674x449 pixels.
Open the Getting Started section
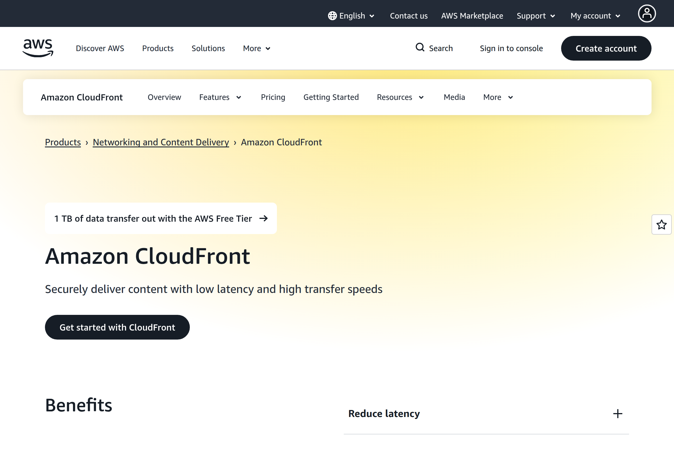(x=331, y=97)
